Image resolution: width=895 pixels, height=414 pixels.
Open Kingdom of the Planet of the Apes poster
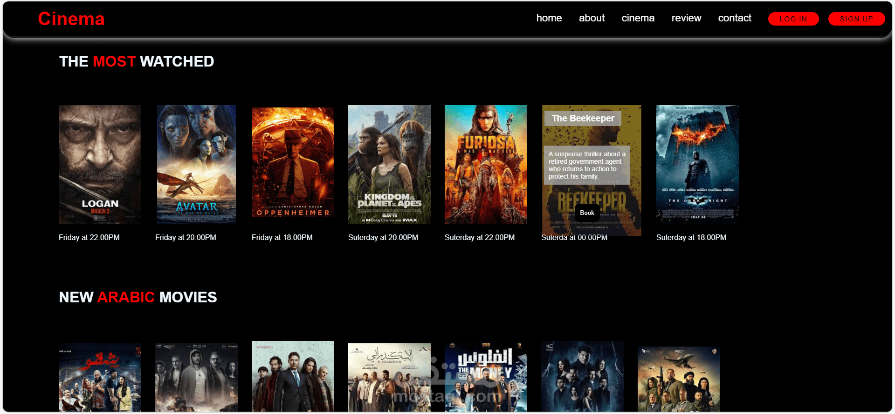389,164
